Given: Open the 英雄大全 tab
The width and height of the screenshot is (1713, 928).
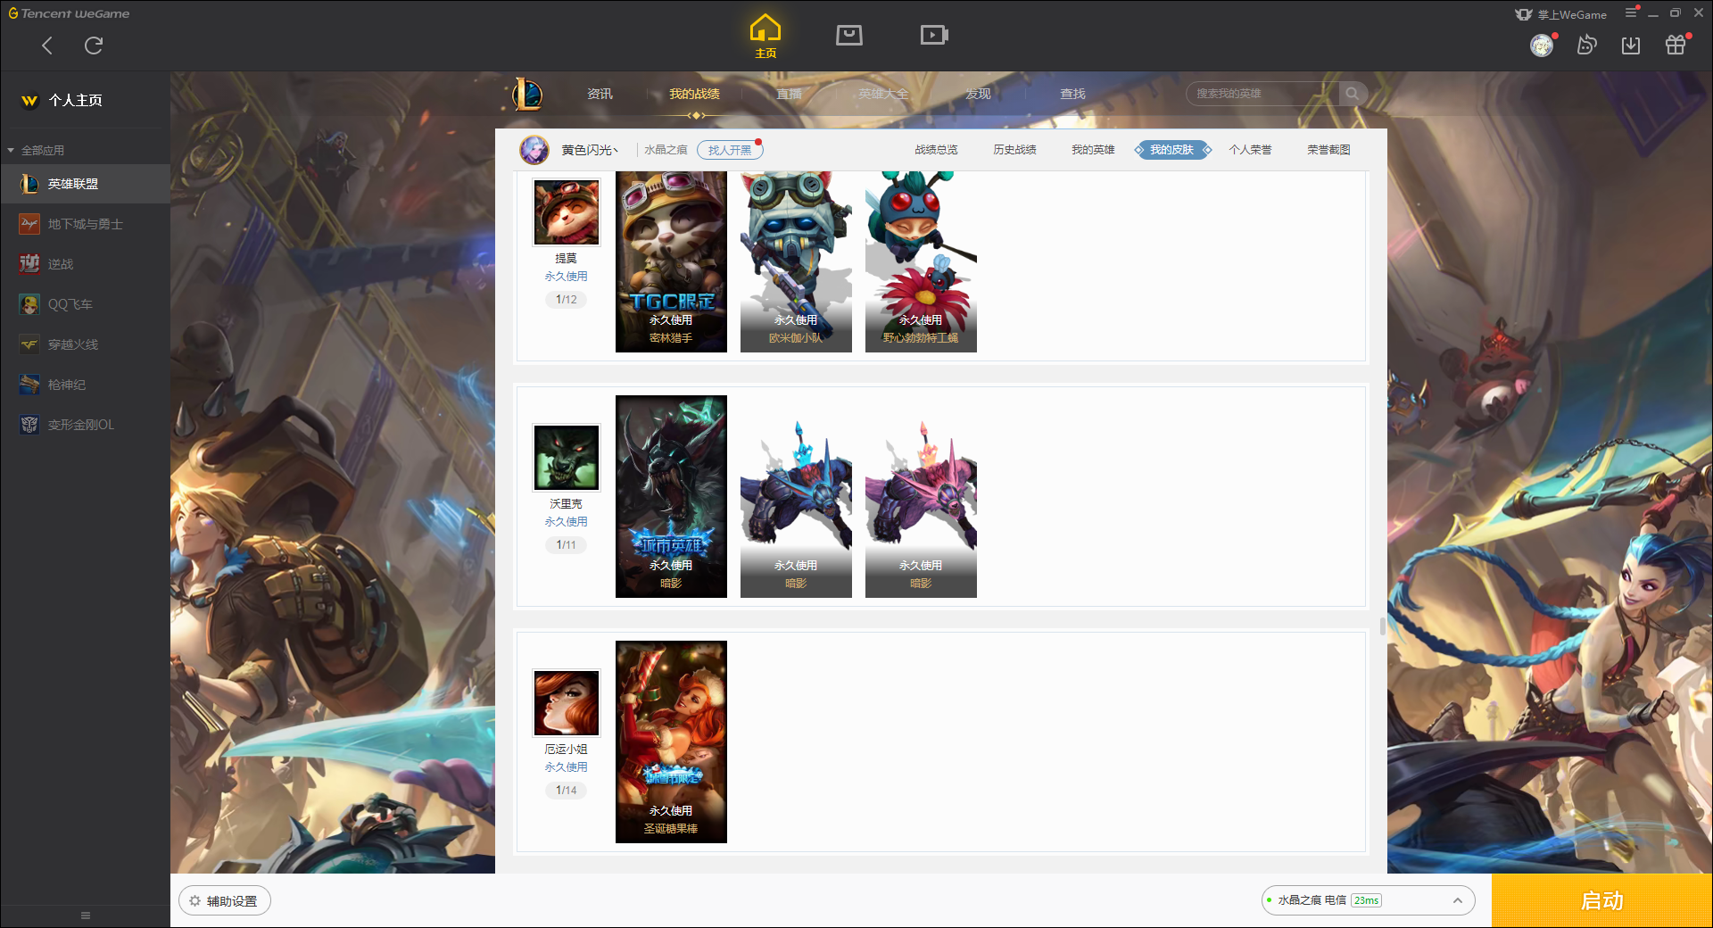Looking at the screenshot, I should (x=883, y=94).
